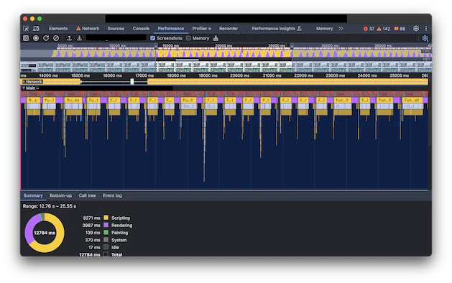
Task: Open the Performance insights tab
Action: (x=277, y=29)
